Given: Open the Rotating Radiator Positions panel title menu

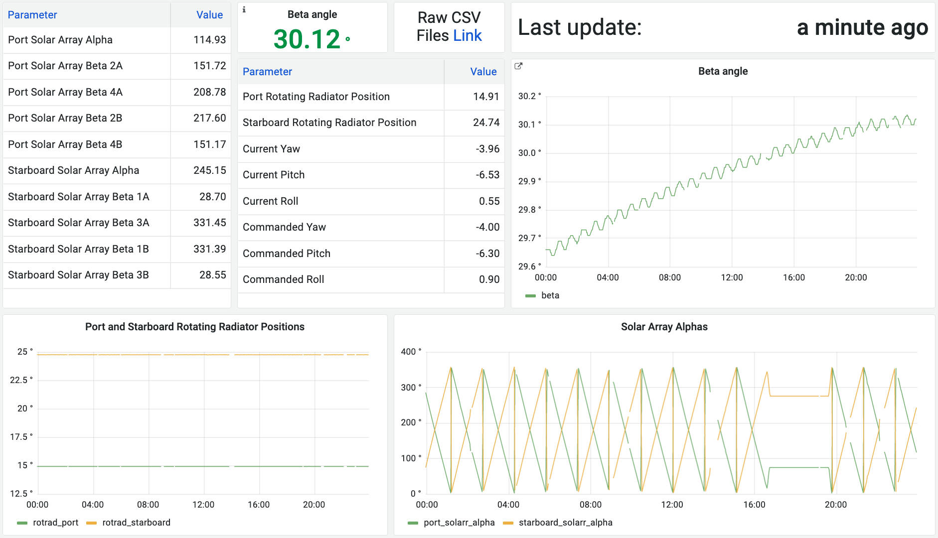Looking at the screenshot, I should [x=194, y=327].
